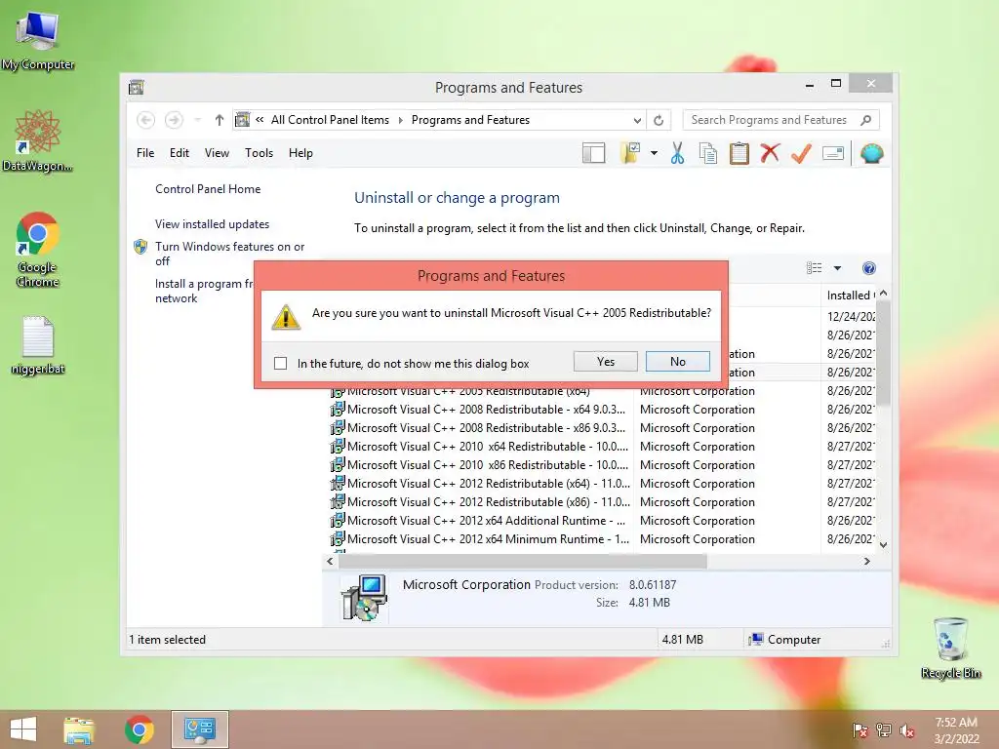This screenshot has width=999, height=749.
Task: Click the Action Center flag tray icon
Action: point(859,729)
